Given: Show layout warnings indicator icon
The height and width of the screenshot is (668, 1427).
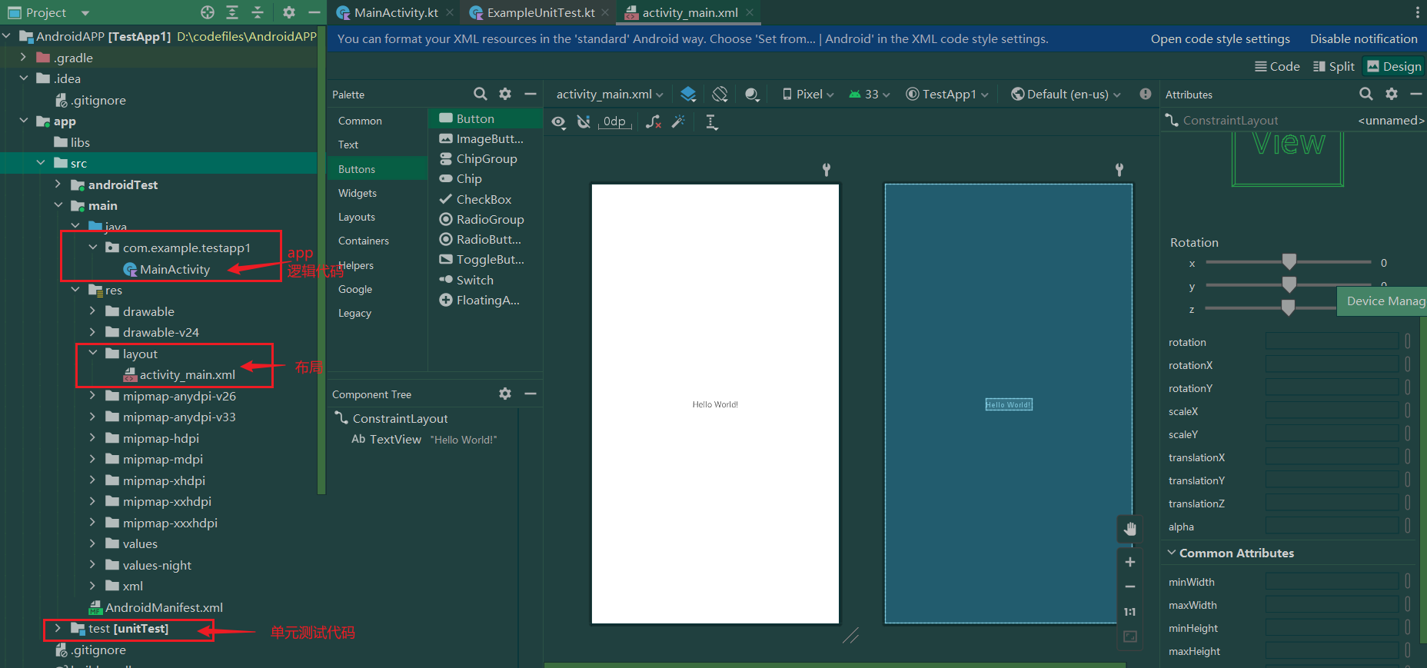Looking at the screenshot, I should (x=1146, y=94).
